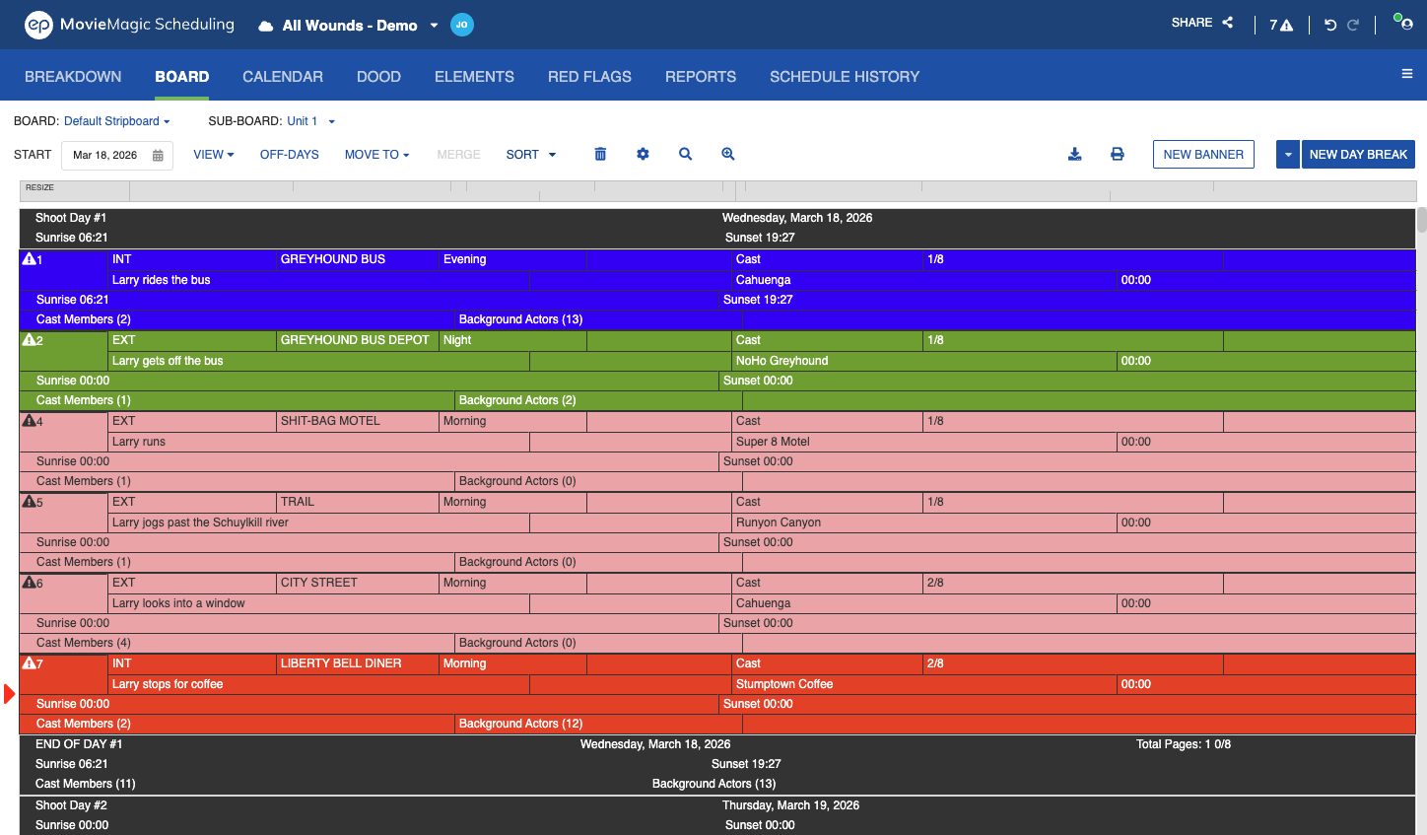Open the board settings gear icon
1427x835 pixels.
click(x=643, y=154)
